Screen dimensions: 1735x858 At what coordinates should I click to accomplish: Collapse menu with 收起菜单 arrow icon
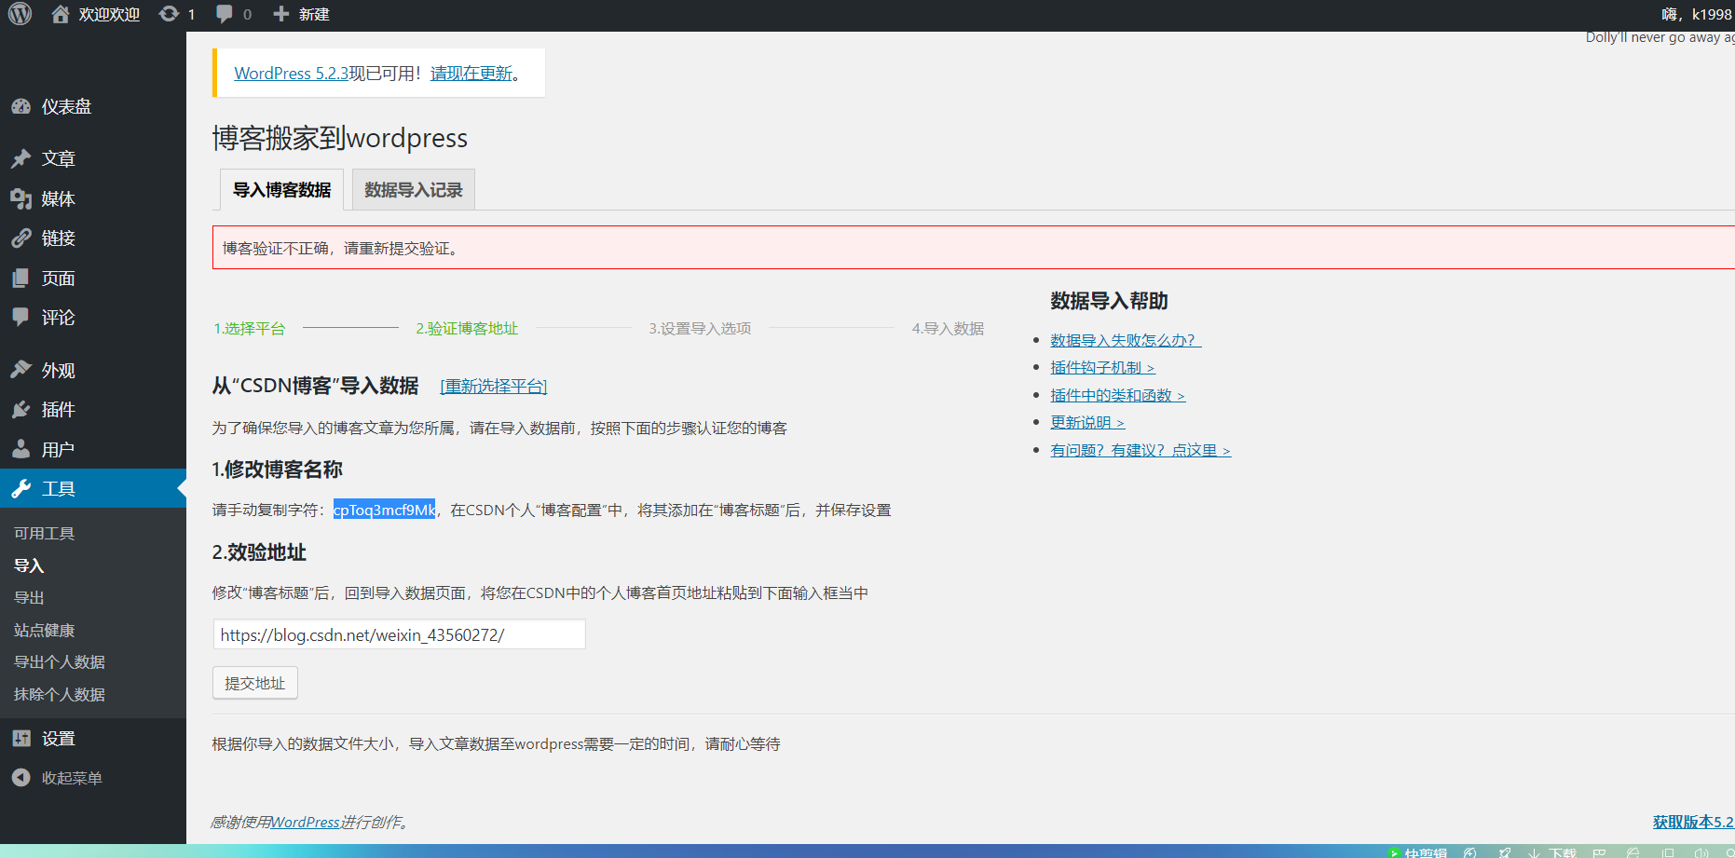(20, 777)
